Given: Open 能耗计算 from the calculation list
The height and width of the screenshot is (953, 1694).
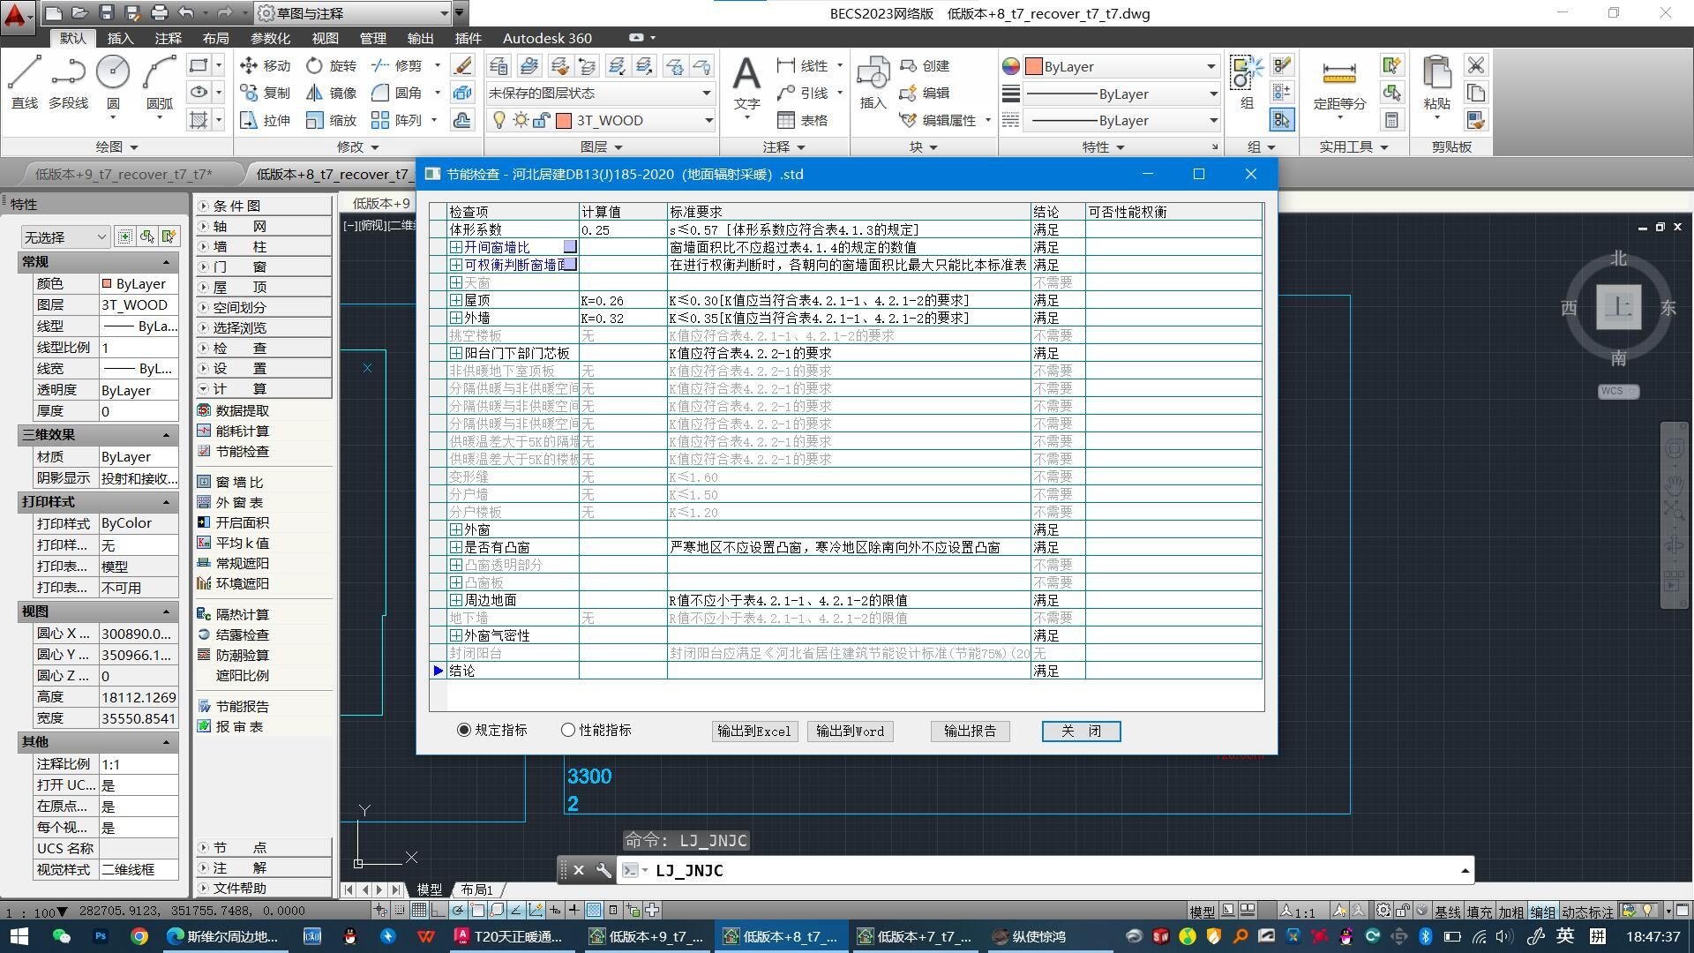Looking at the screenshot, I should click(242, 431).
